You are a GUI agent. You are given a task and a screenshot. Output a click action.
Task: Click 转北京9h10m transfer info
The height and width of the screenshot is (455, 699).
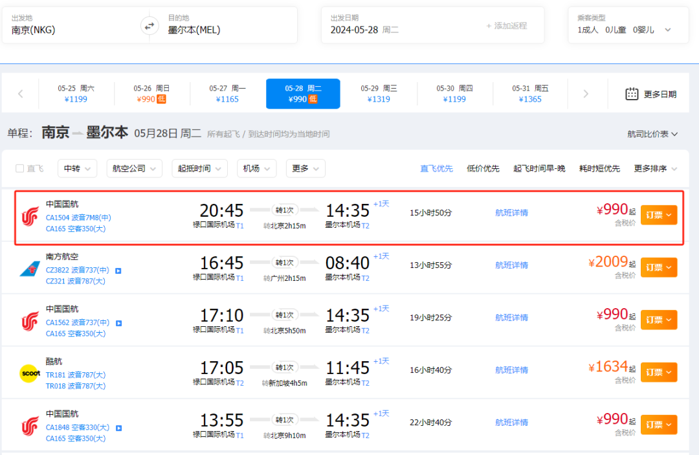(284, 436)
